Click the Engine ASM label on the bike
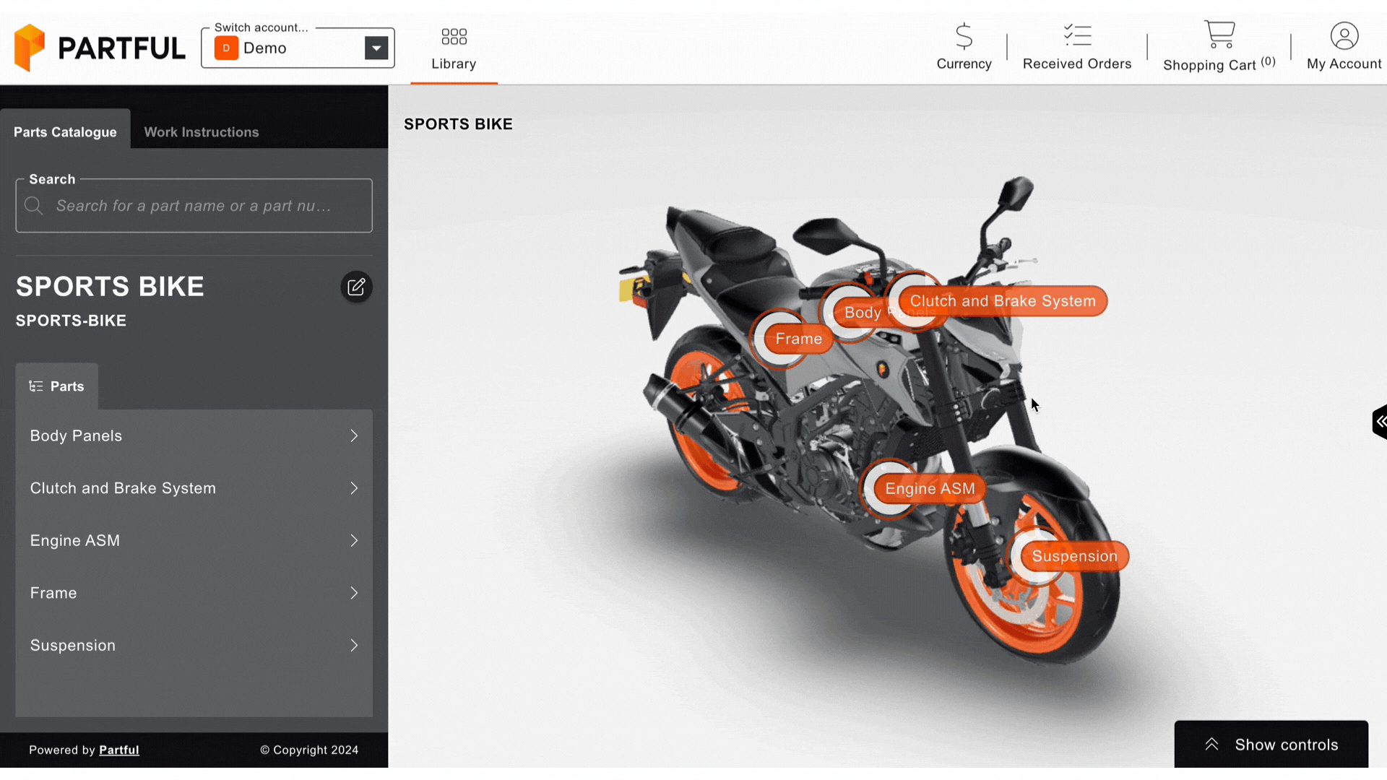The height and width of the screenshot is (780, 1387). coord(930,488)
